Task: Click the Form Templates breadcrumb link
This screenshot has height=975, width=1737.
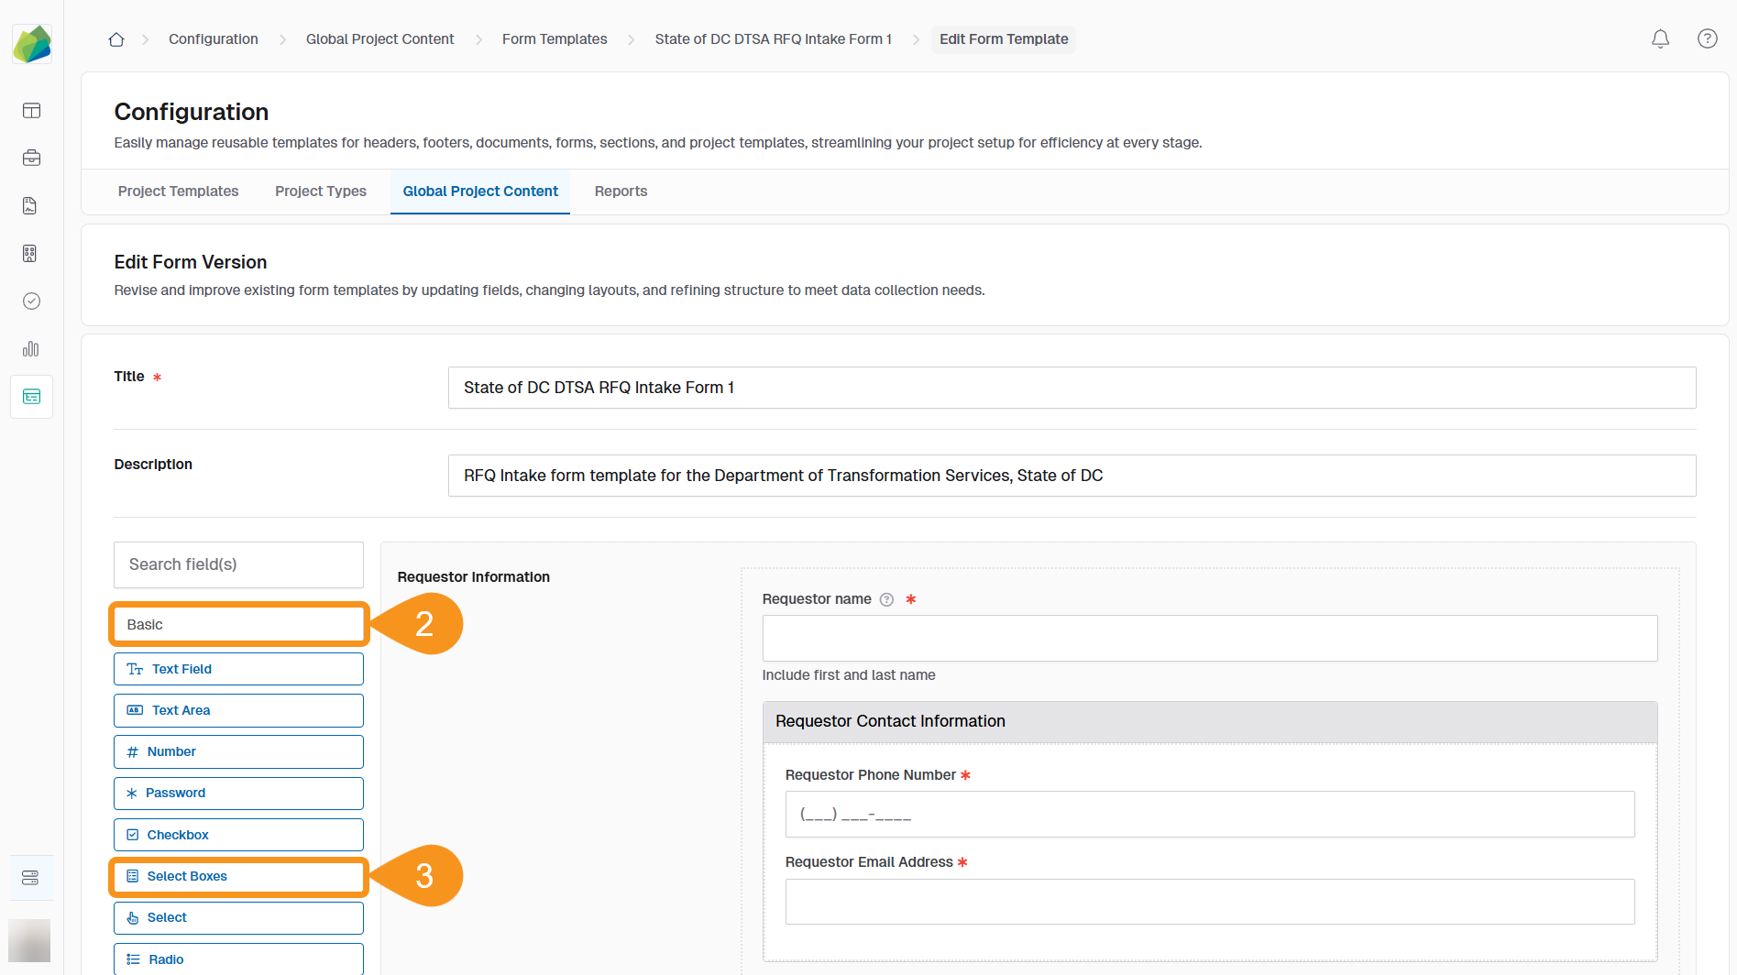Action: pyautogui.click(x=554, y=38)
